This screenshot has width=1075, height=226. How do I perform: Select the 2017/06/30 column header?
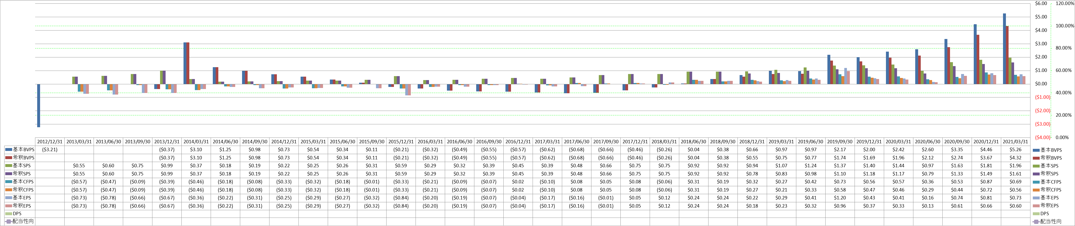577,142
